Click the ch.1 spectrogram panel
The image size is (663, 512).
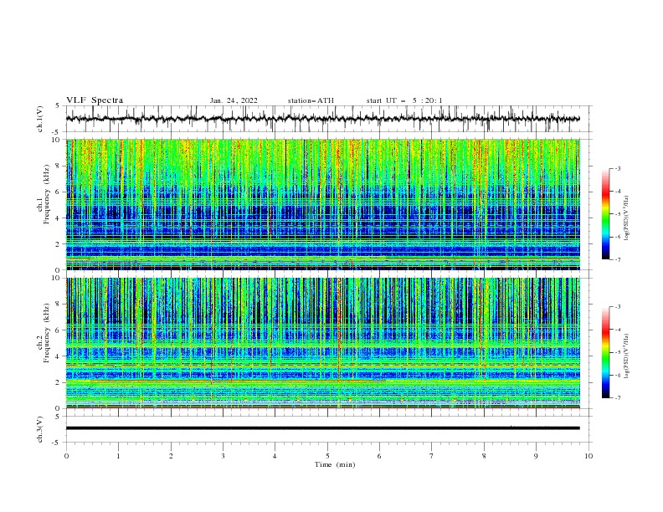(323, 204)
